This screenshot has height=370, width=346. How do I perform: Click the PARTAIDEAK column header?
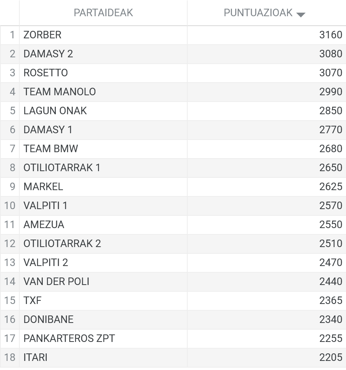point(103,13)
